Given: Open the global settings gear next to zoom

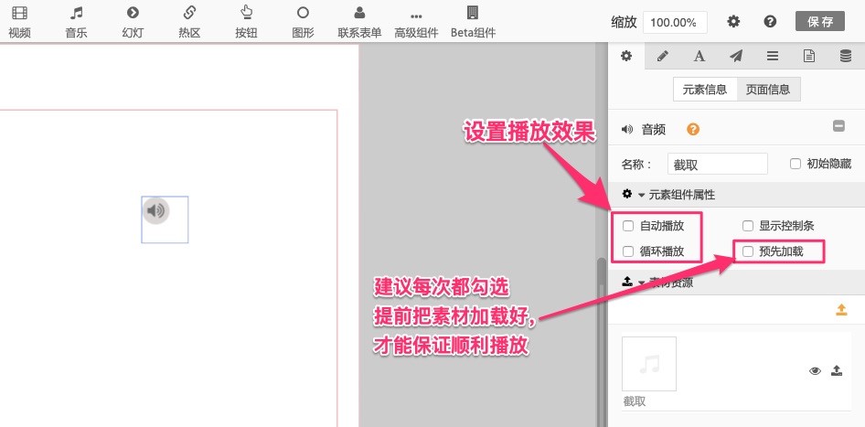Looking at the screenshot, I should tap(733, 22).
